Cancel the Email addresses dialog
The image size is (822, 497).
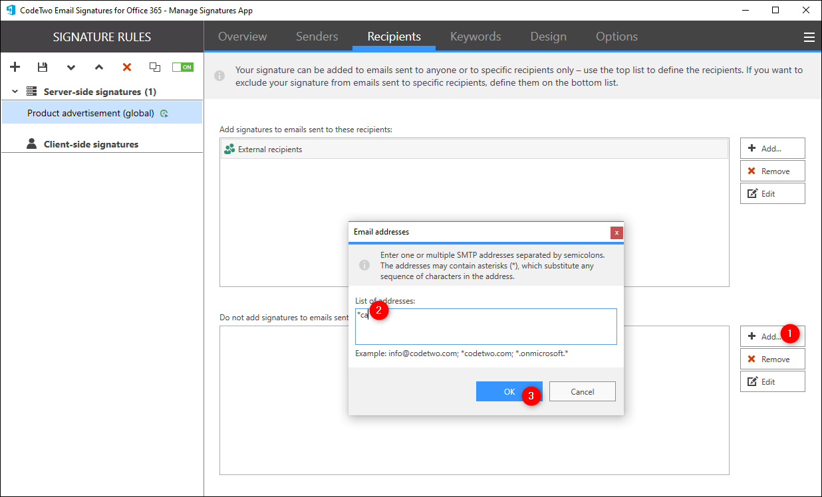click(582, 391)
